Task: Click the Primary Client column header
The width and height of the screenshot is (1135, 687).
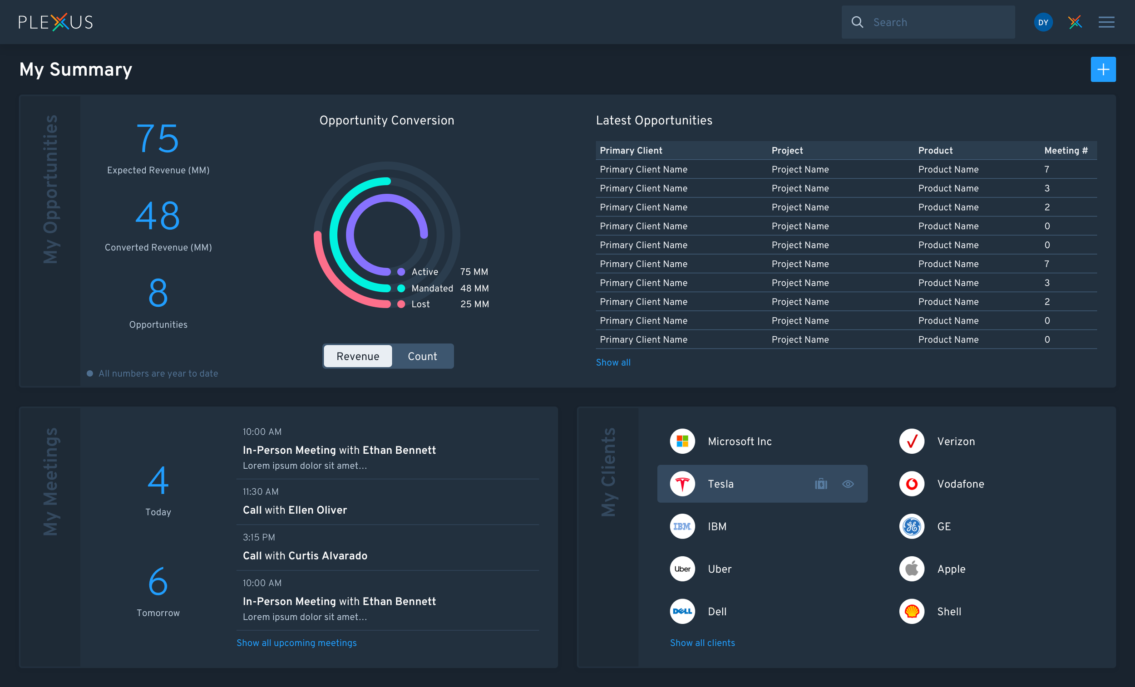Action: tap(631, 151)
